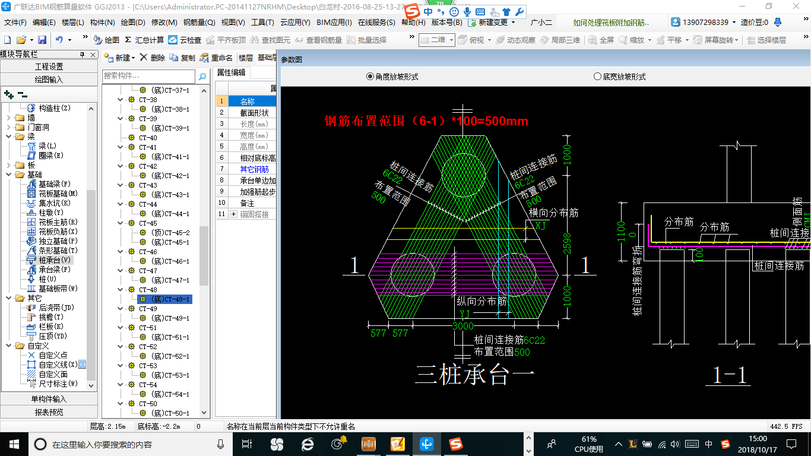The height and width of the screenshot is (456, 811).
Task: Click the taskbar search box
Action: click(x=131, y=444)
